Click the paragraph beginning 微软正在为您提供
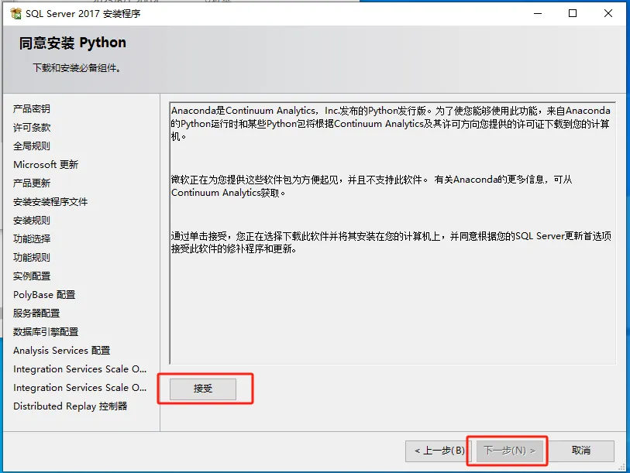 [x=372, y=186]
